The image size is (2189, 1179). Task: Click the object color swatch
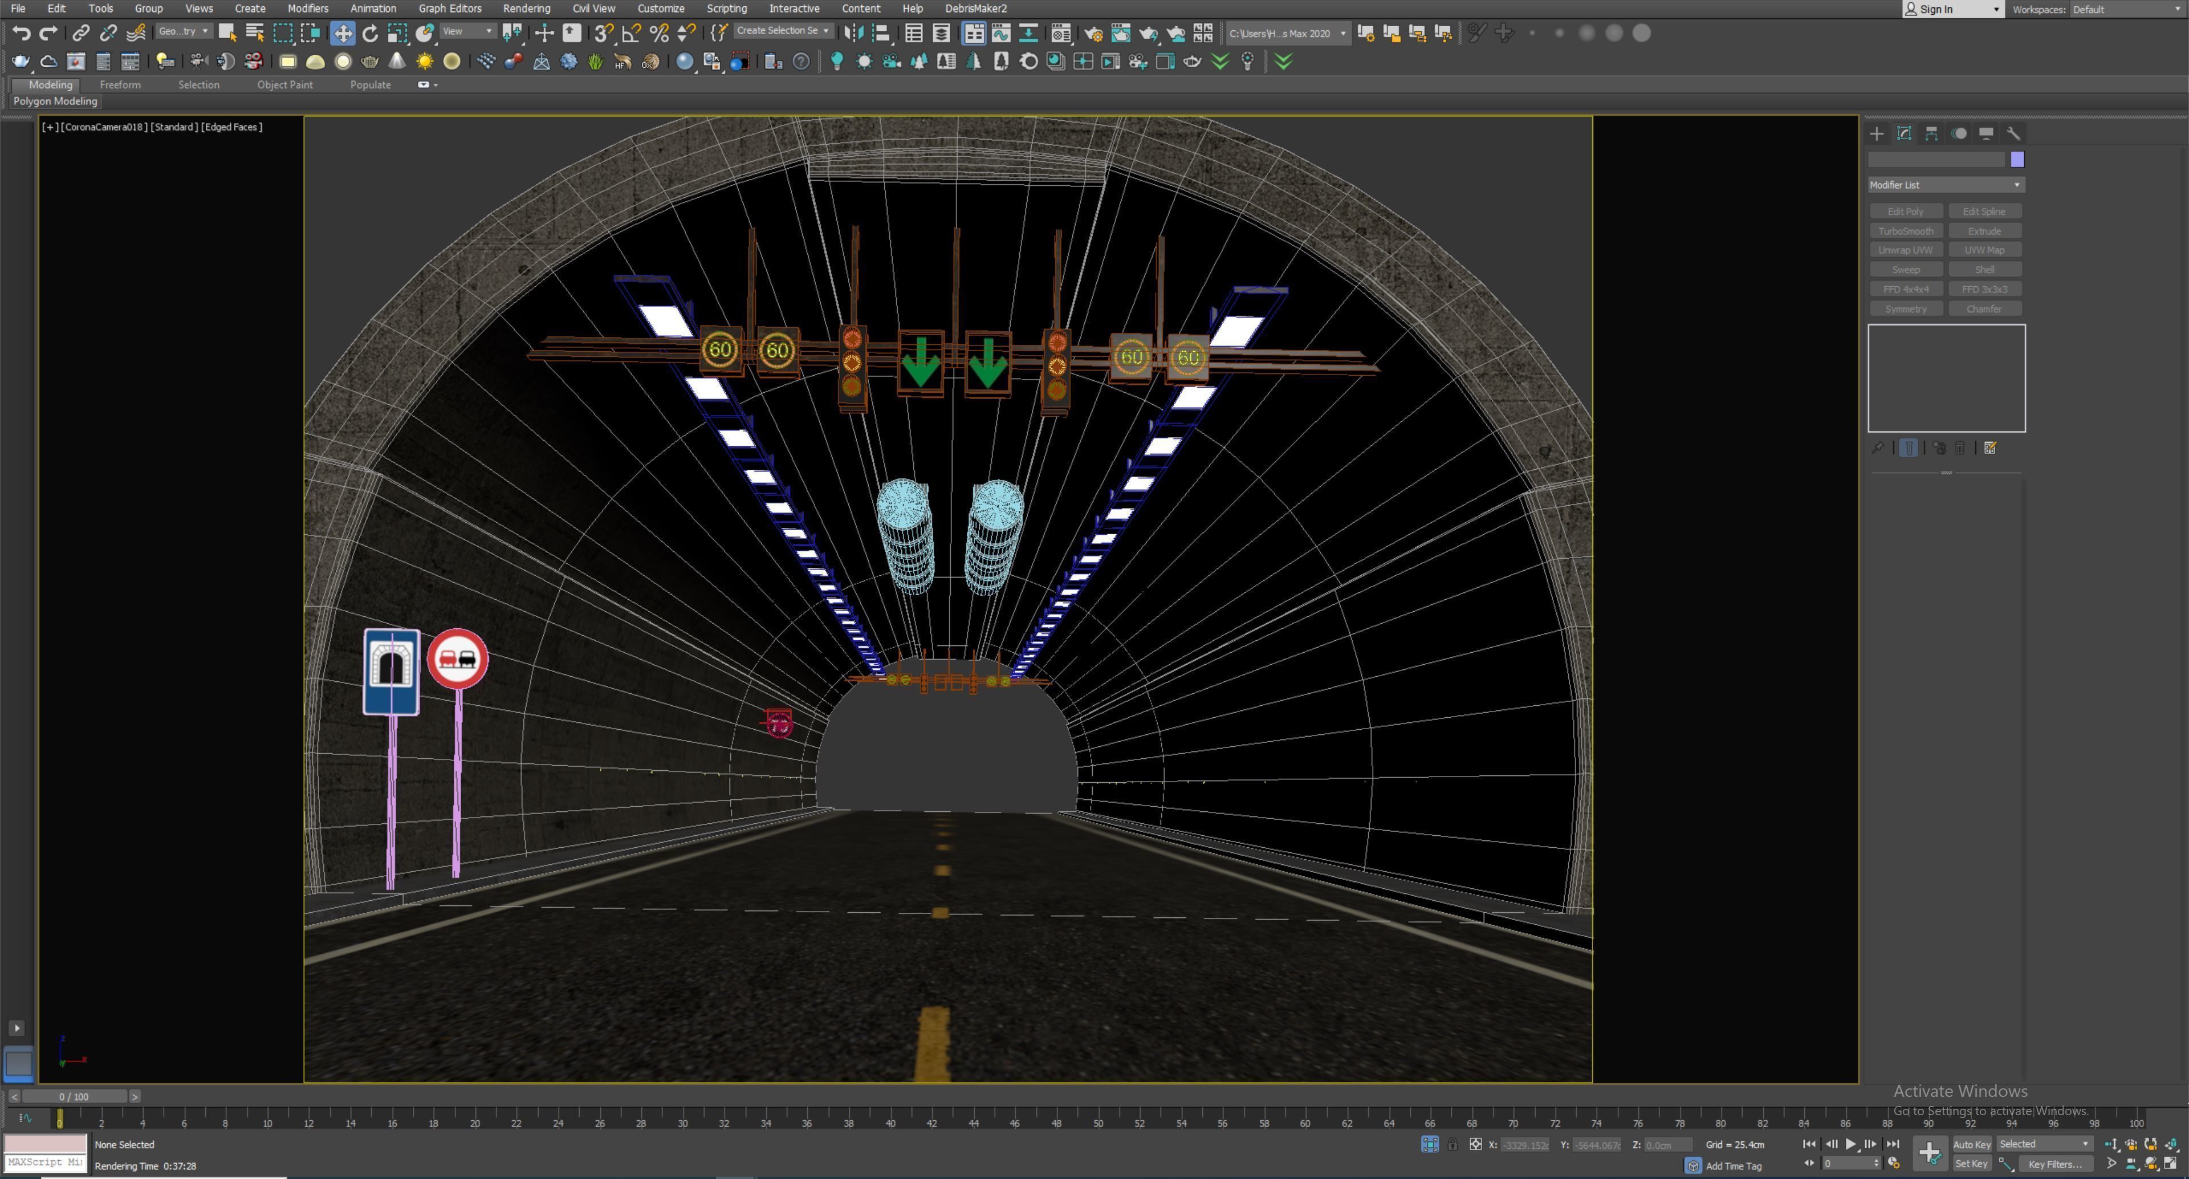[2017, 160]
